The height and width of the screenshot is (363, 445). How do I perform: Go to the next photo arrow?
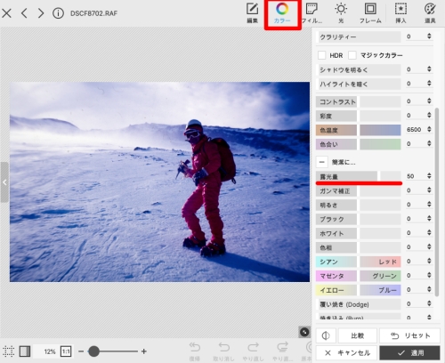pyautogui.click(x=41, y=13)
